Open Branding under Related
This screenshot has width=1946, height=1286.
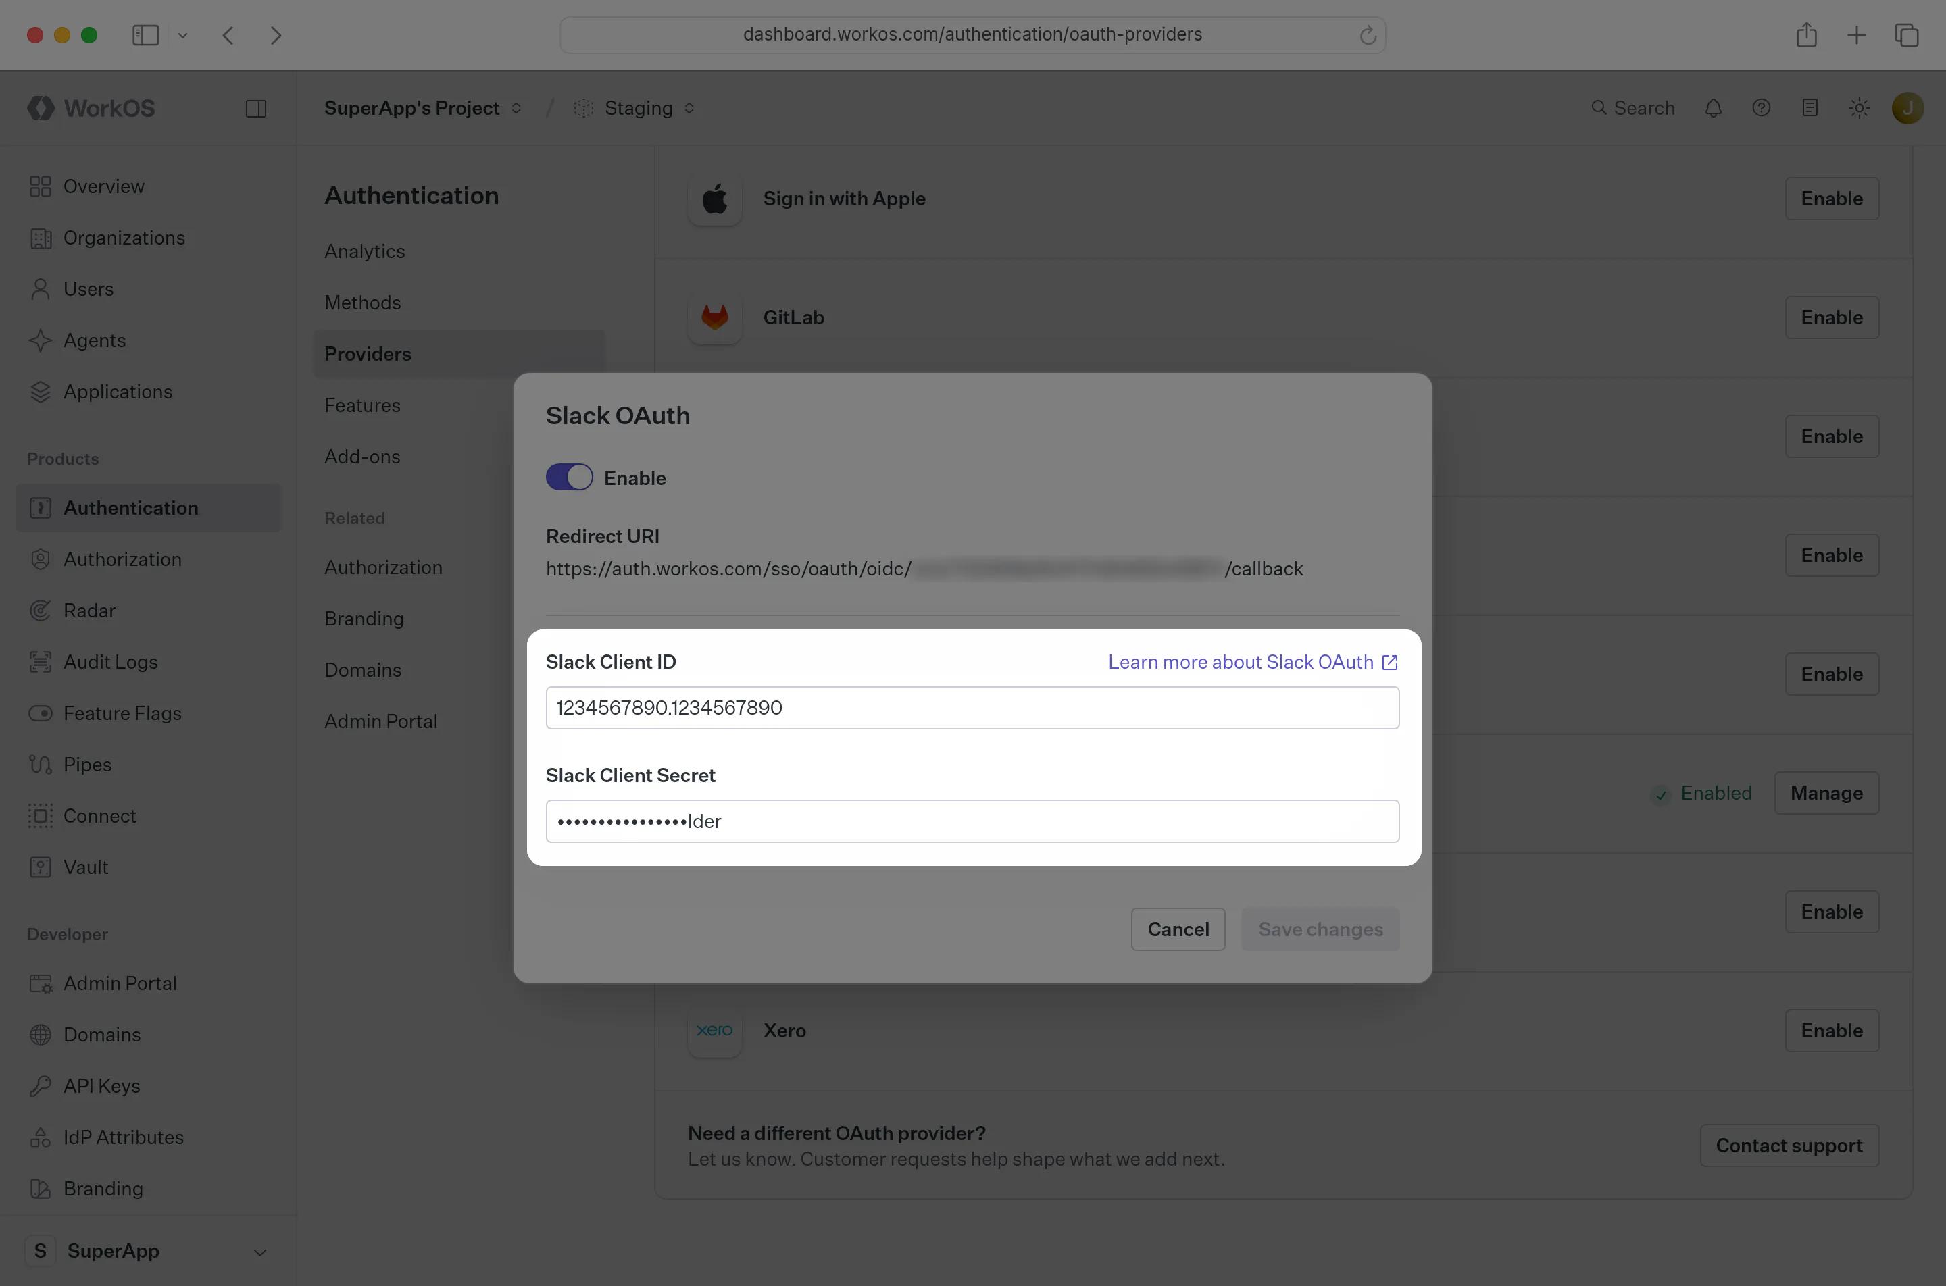[364, 619]
